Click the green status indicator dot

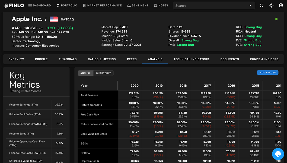click(276, 19)
